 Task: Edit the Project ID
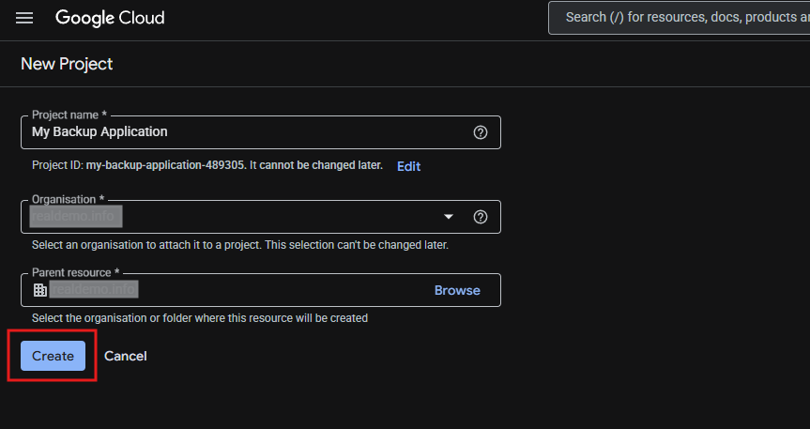click(408, 166)
